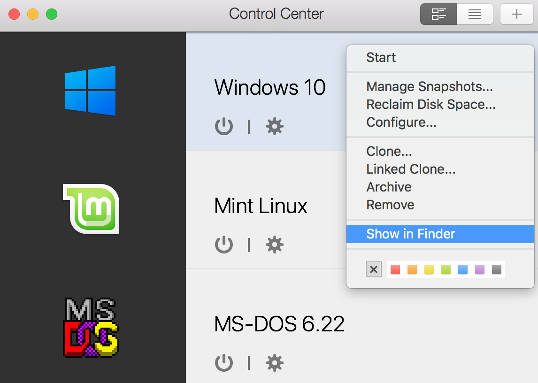Select Archive in the context menu
This screenshot has width=538, height=383.
click(440, 187)
